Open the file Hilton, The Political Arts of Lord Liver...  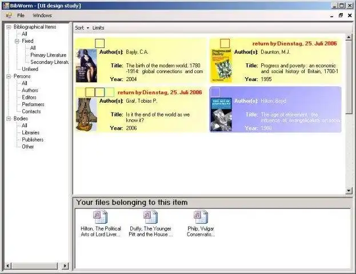click(101, 223)
